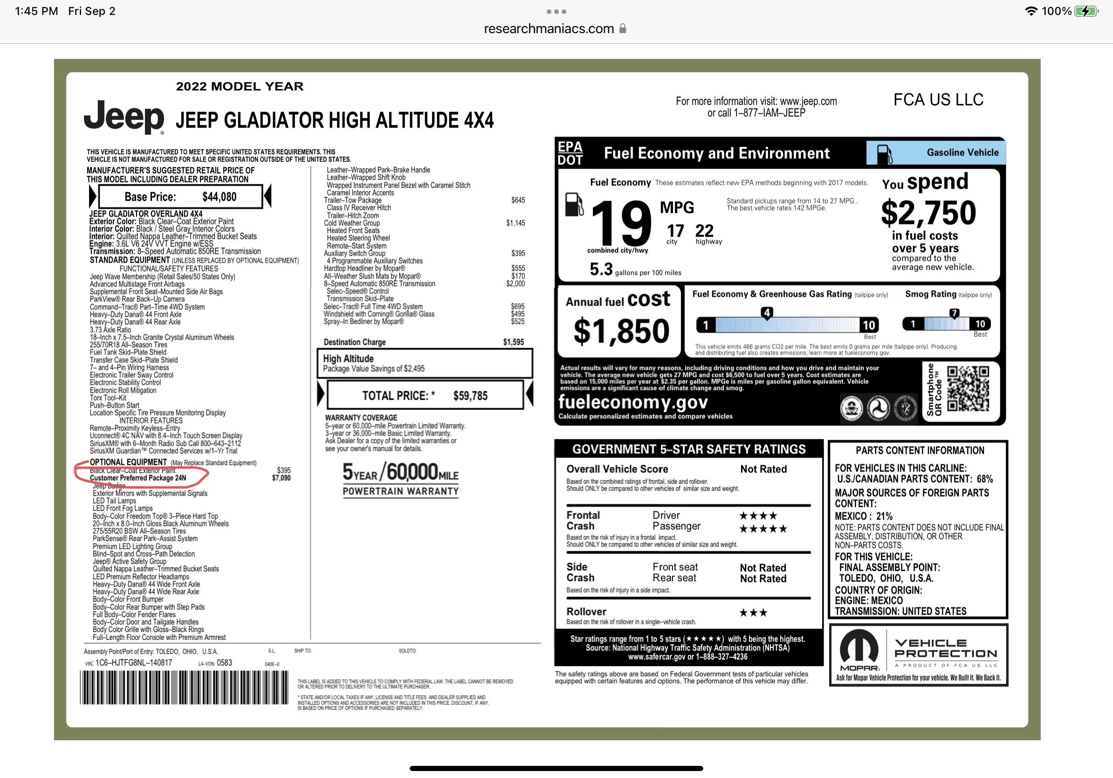This screenshot has height=778, width=1113.
Task: Tap "Customer Preferred Package 24N" text
Action: [x=137, y=478]
